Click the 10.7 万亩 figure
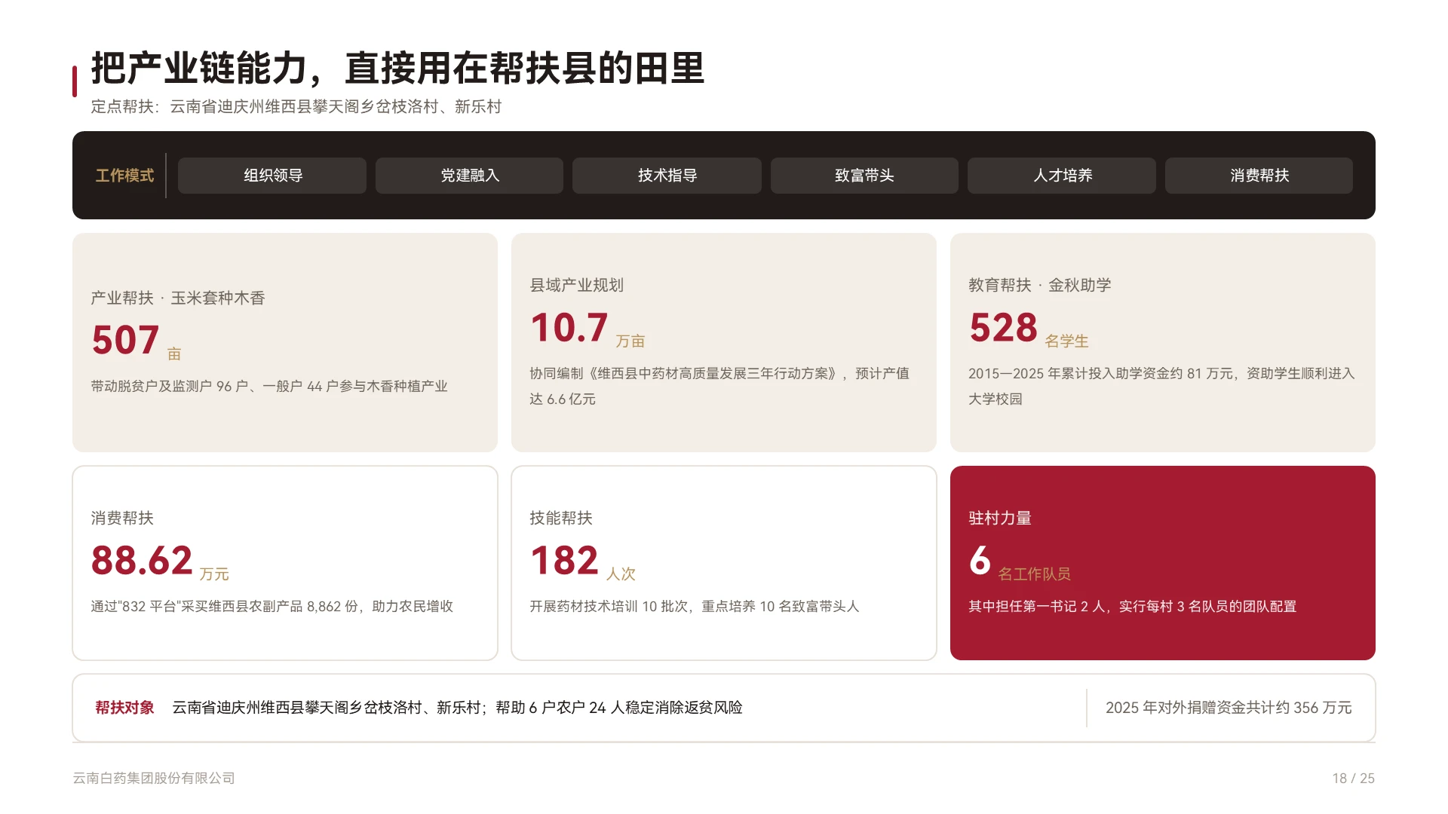The image size is (1448, 814). 587,329
